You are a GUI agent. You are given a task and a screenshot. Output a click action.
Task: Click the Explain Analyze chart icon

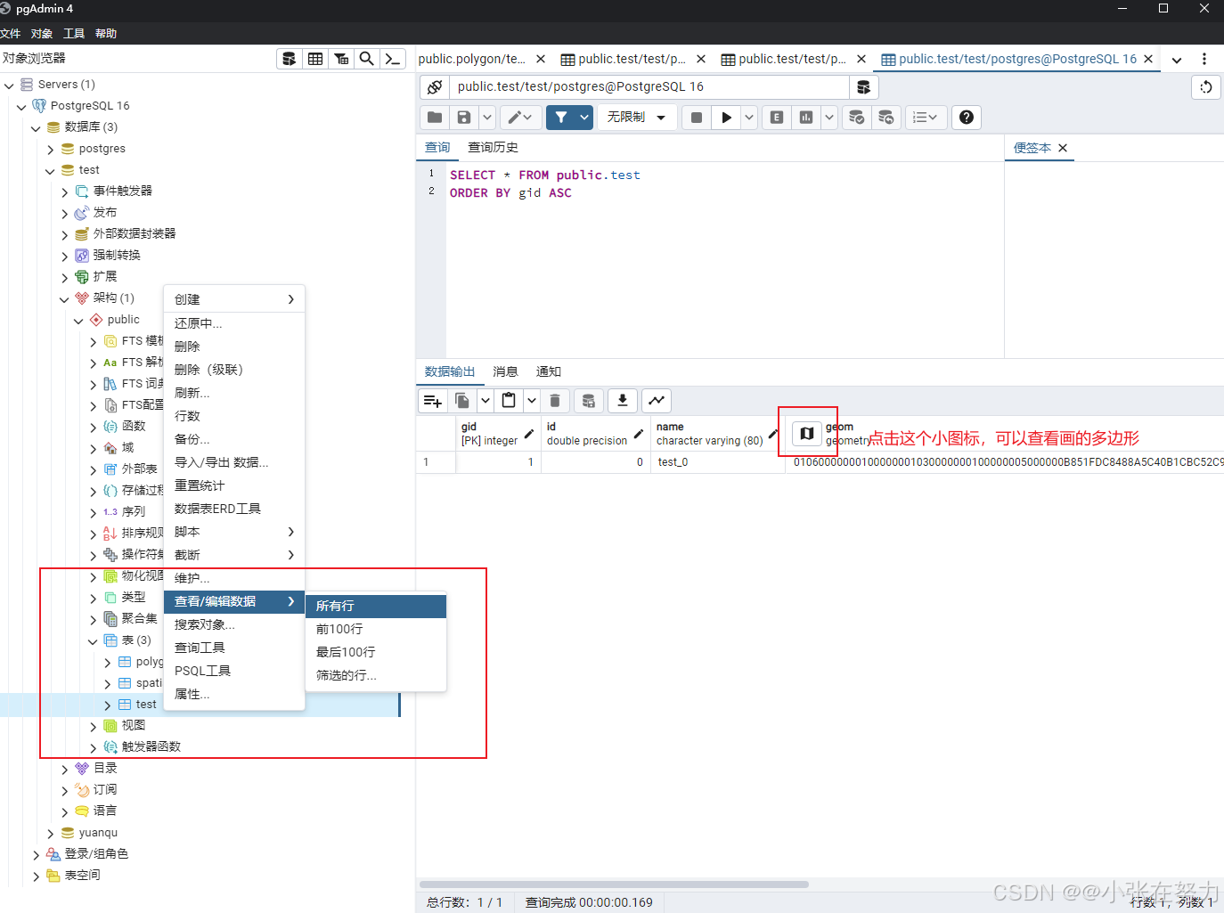[806, 117]
